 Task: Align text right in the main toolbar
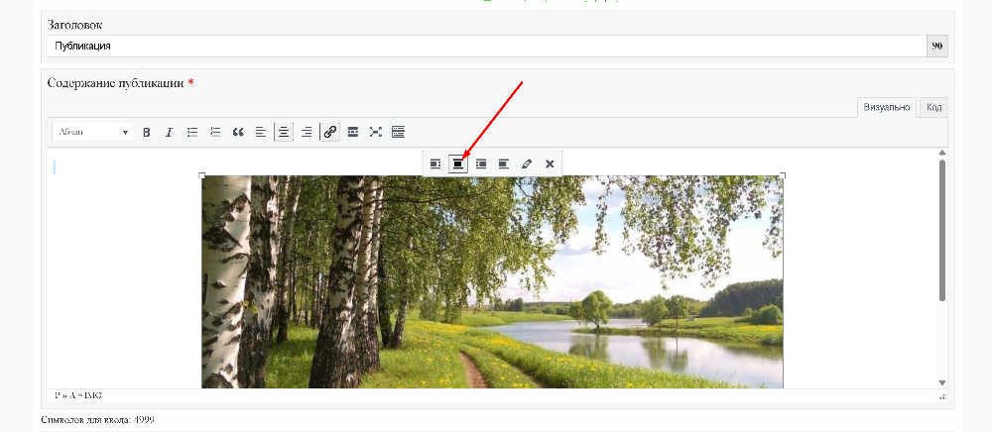(x=307, y=132)
